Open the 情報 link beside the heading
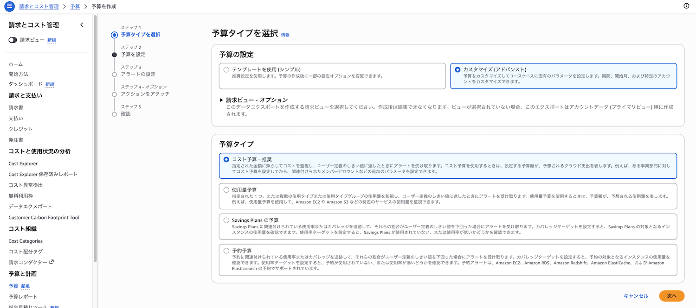This screenshot has height=308, width=696. tap(285, 35)
